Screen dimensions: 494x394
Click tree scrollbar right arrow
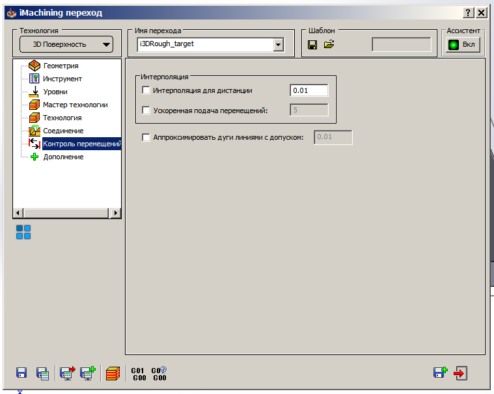116,213
